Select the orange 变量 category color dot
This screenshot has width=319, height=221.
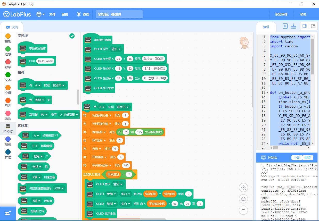(8, 88)
